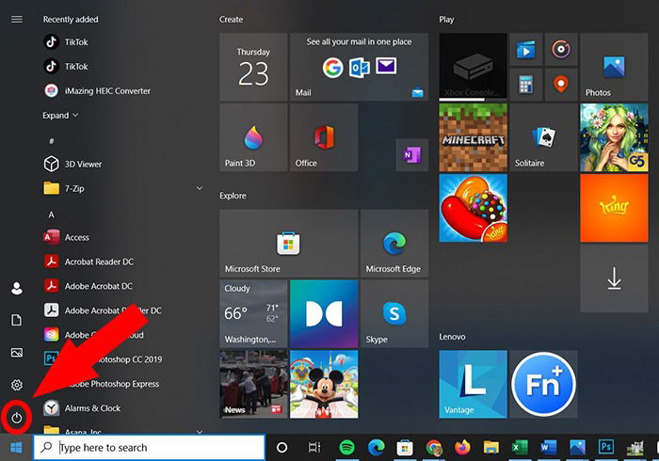Screen dimensions: 659x461
Task: Expand the Recently added list
Action: coord(60,116)
